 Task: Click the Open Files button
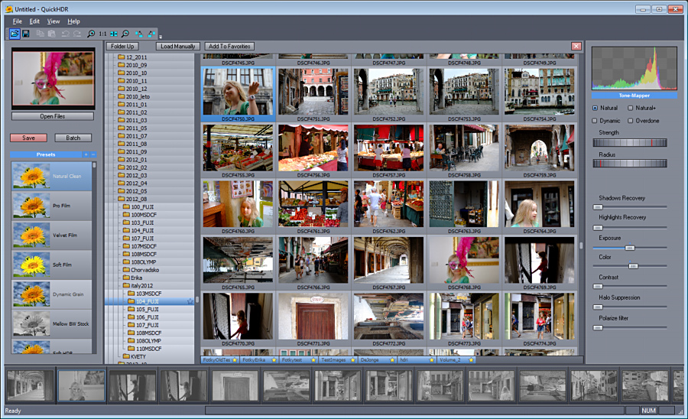pyautogui.click(x=53, y=116)
